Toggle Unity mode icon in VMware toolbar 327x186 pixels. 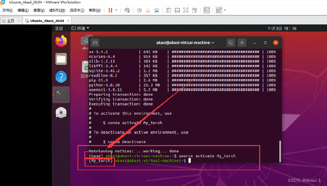tap(195, 10)
